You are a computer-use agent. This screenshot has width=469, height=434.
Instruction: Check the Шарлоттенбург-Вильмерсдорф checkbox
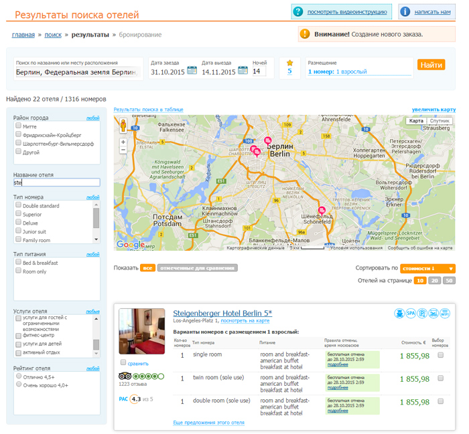tap(19, 142)
